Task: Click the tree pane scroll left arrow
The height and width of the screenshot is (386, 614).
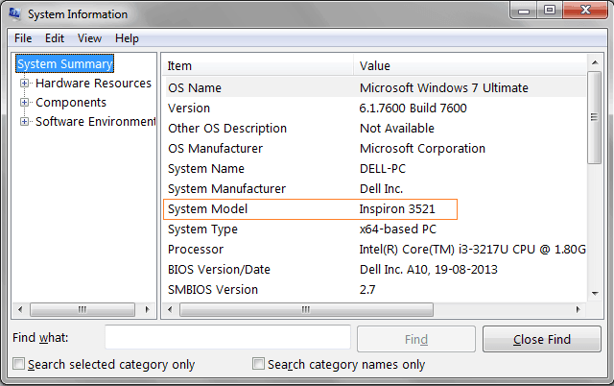Action: 20,309
